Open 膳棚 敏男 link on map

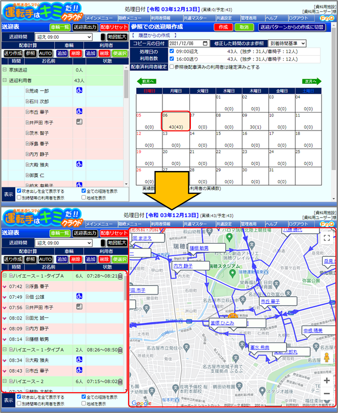click(x=199, y=248)
